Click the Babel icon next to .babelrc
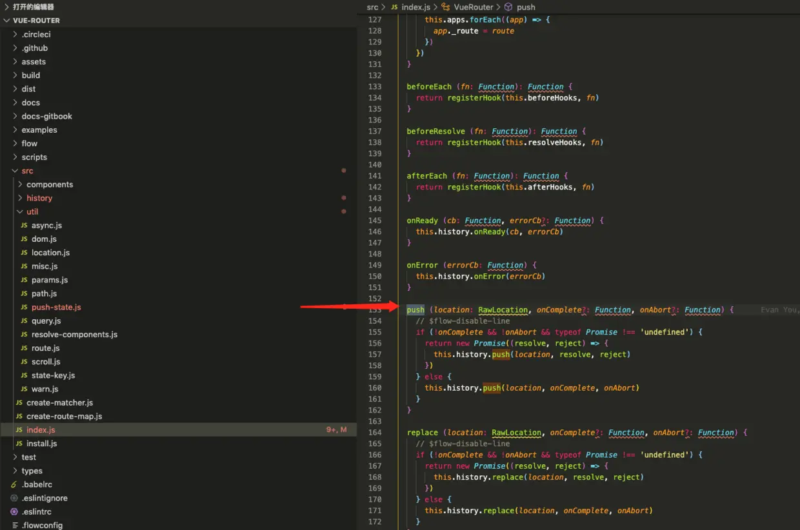Image resolution: width=800 pixels, height=530 pixels. click(14, 484)
